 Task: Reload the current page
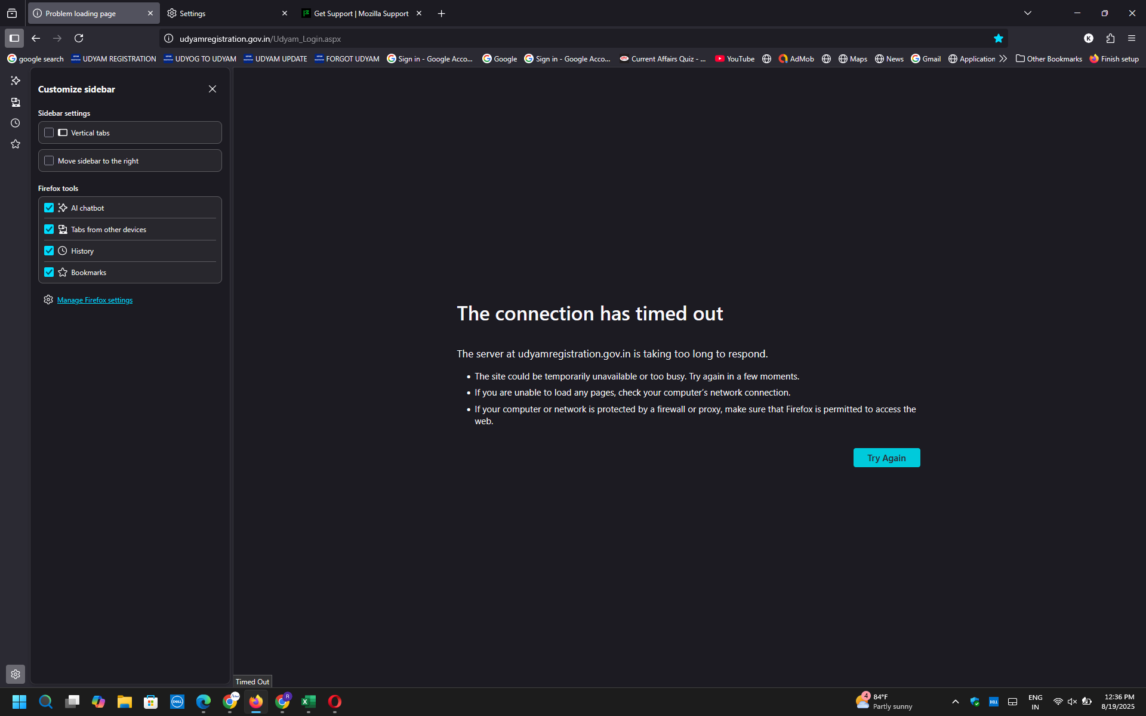click(x=79, y=39)
